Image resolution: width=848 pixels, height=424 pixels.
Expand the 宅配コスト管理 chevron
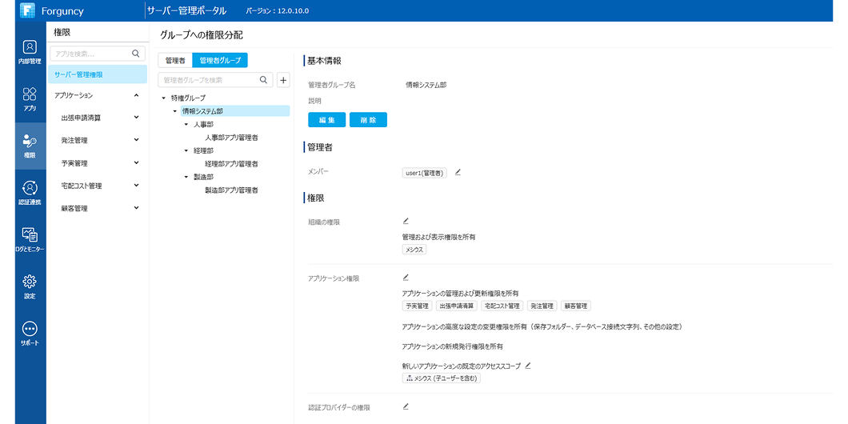[136, 185]
